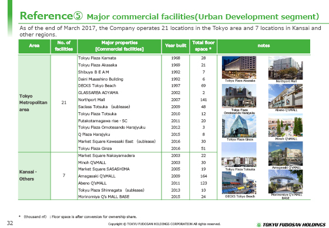The height and width of the screenshot is (228, 329).
Task: Click the slide title 'Reference⑤'
Action: [x=51, y=16]
